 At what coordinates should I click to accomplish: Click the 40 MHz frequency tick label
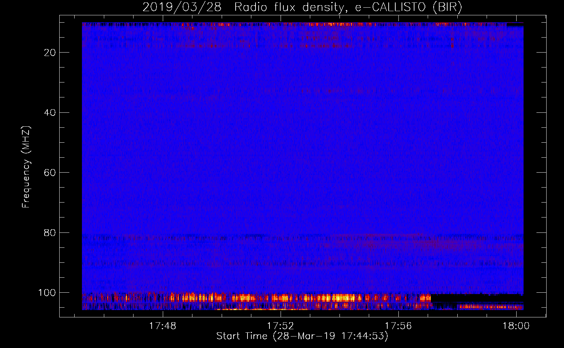(x=50, y=113)
